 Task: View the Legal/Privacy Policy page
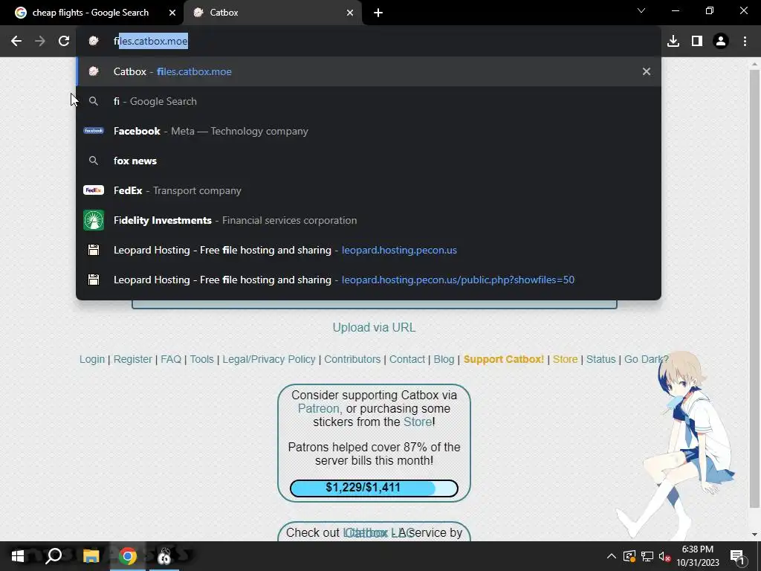coord(269,359)
